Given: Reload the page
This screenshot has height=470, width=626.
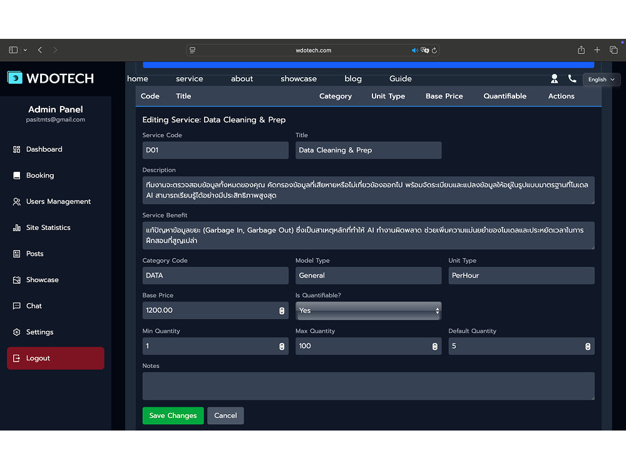Looking at the screenshot, I should (x=434, y=50).
